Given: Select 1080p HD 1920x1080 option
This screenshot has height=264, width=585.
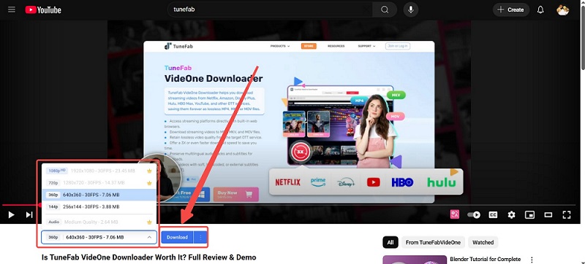Looking at the screenshot, I should 99,171.
